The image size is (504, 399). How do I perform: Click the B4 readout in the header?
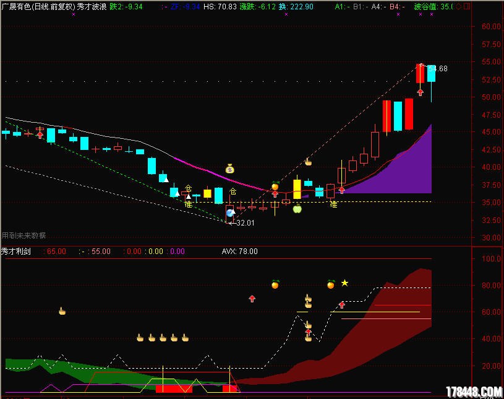397,6
